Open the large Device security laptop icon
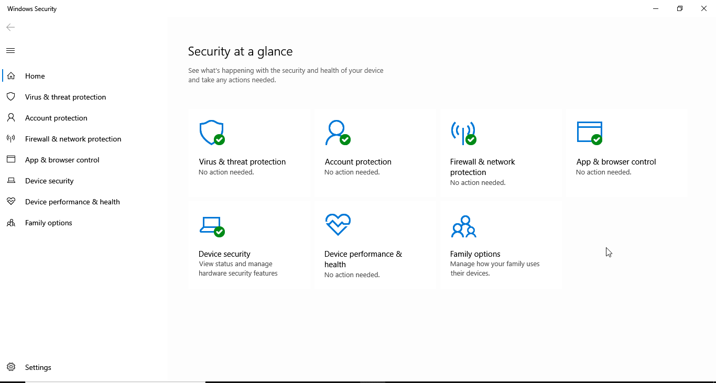Image resolution: width=716 pixels, height=383 pixels. click(x=212, y=226)
